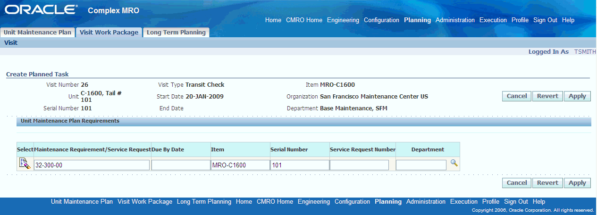
Task: Click the select details icon for 32-300-00
Action: 25,164
